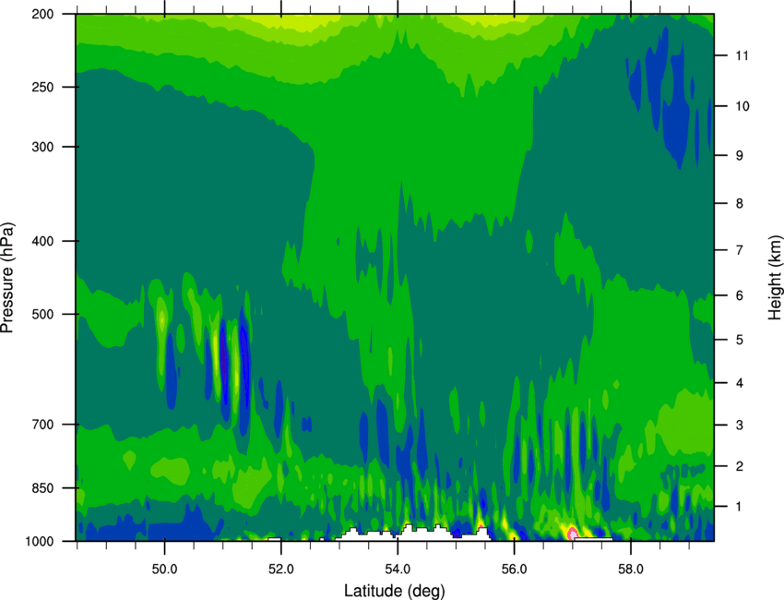Image resolution: width=784 pixels, height=600 pixels.
Task: Click the 400 pressure tick label
Action: point(42,241)
